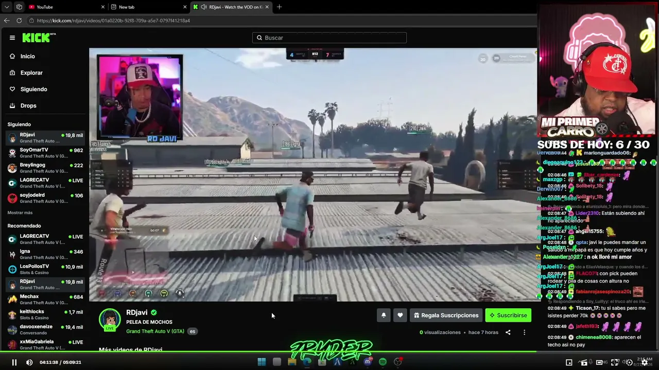Image resolution: width=659 pixels, height=370 pixels.
Task: Open Breylingog channel in sidebar
Action: [45, 168]
